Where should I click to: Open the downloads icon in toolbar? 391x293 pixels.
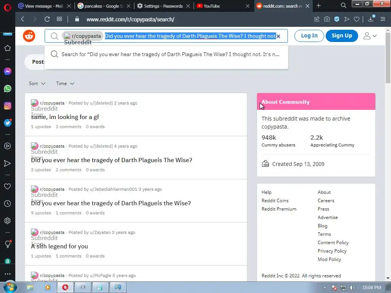371,19
